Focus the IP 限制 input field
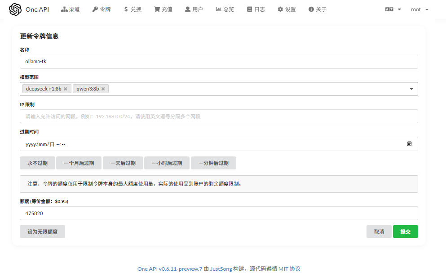This screenshot has height=277, width=446. click(x=219, y=117)
